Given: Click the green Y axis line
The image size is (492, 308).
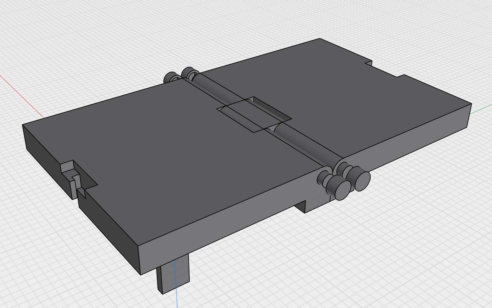Looking at the screenshot, I should (480, 109).
